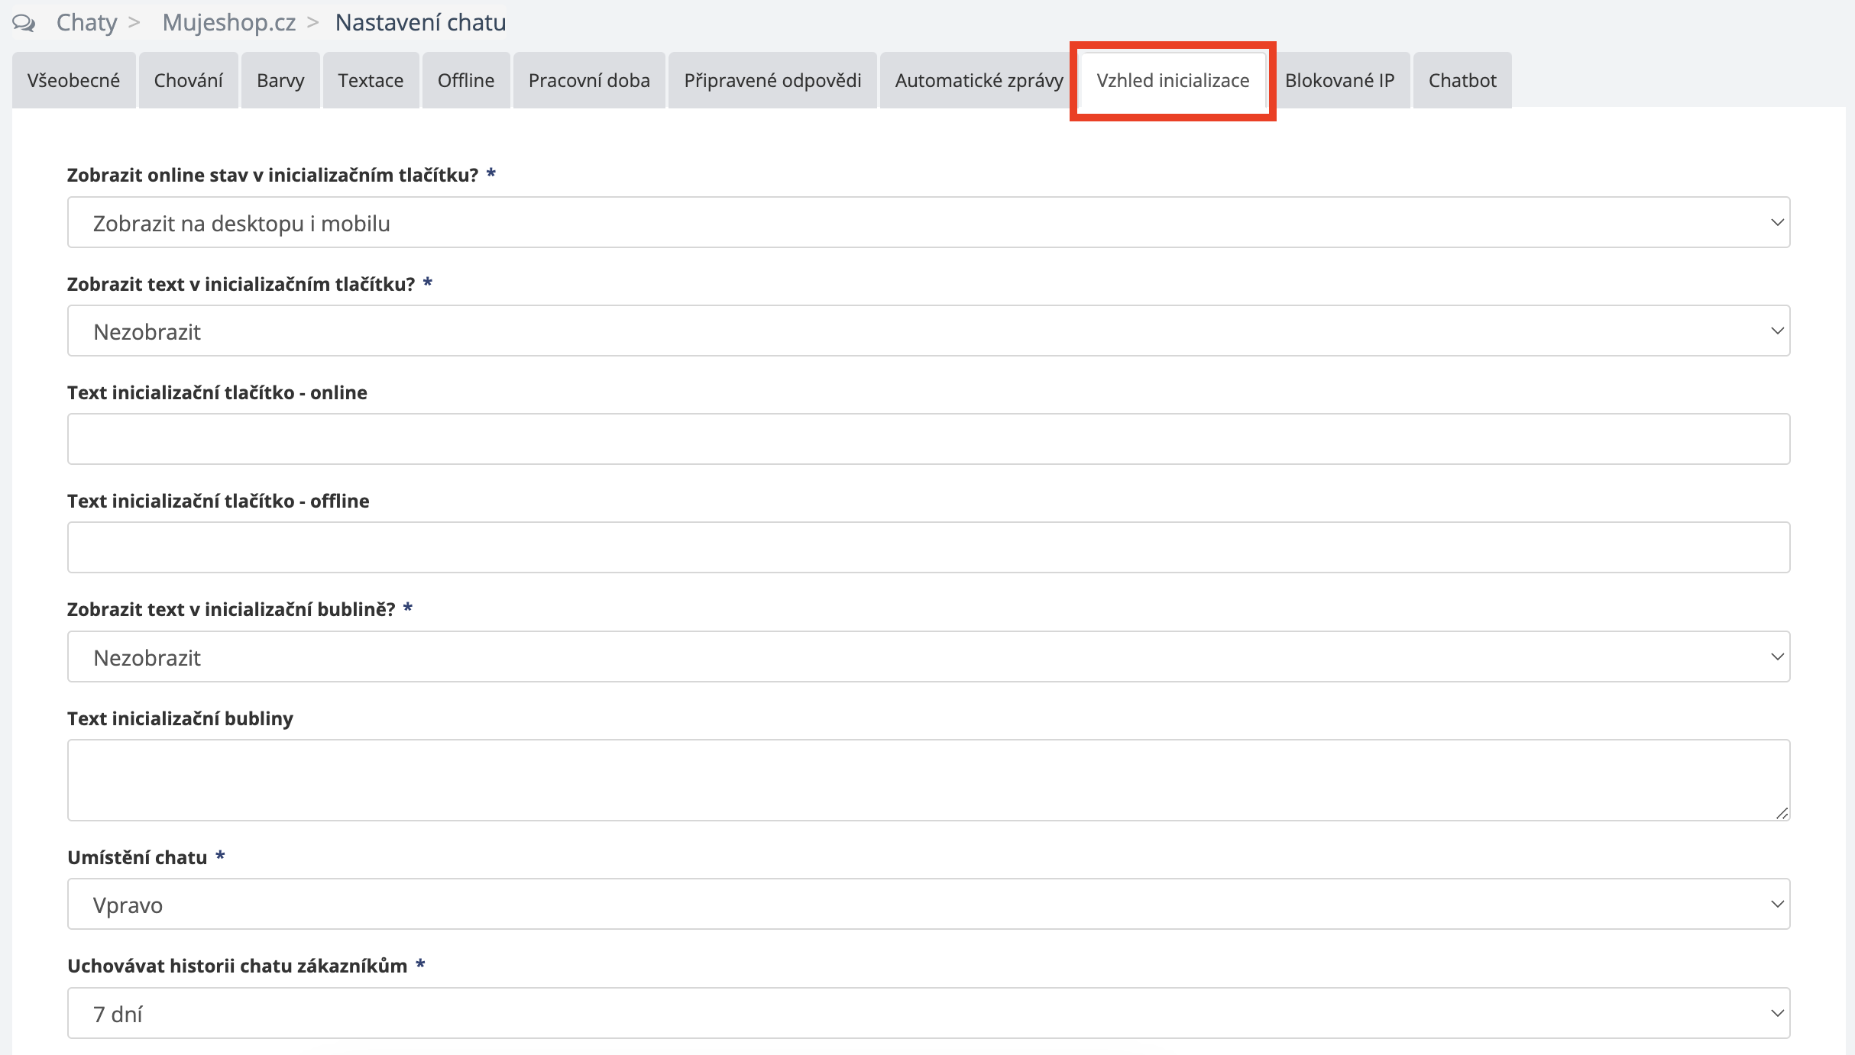Click the online button text field
This screenshot has height=1055, width=1855.
pos(928,440)
